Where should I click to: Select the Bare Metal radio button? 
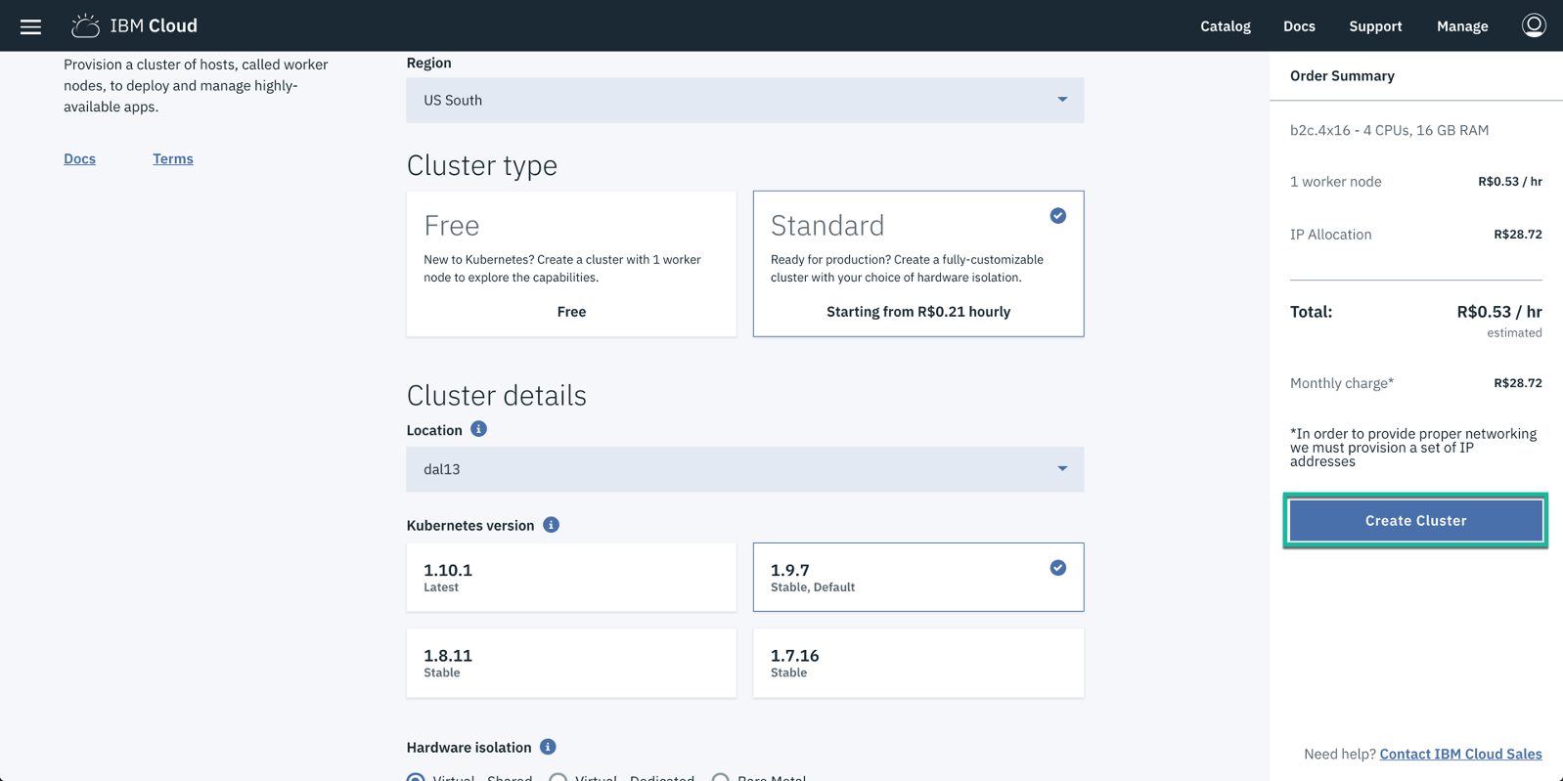point(721,777)
